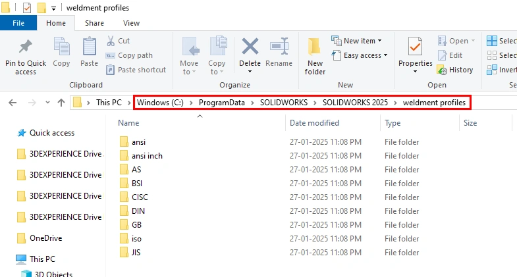Select the JIS folder

click(136, 253)
